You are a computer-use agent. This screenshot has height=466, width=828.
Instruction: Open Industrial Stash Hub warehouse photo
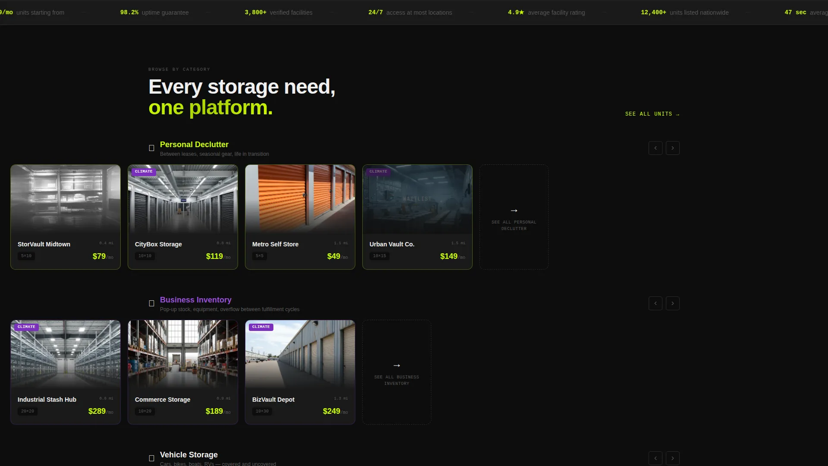click(x=66, y=355)
